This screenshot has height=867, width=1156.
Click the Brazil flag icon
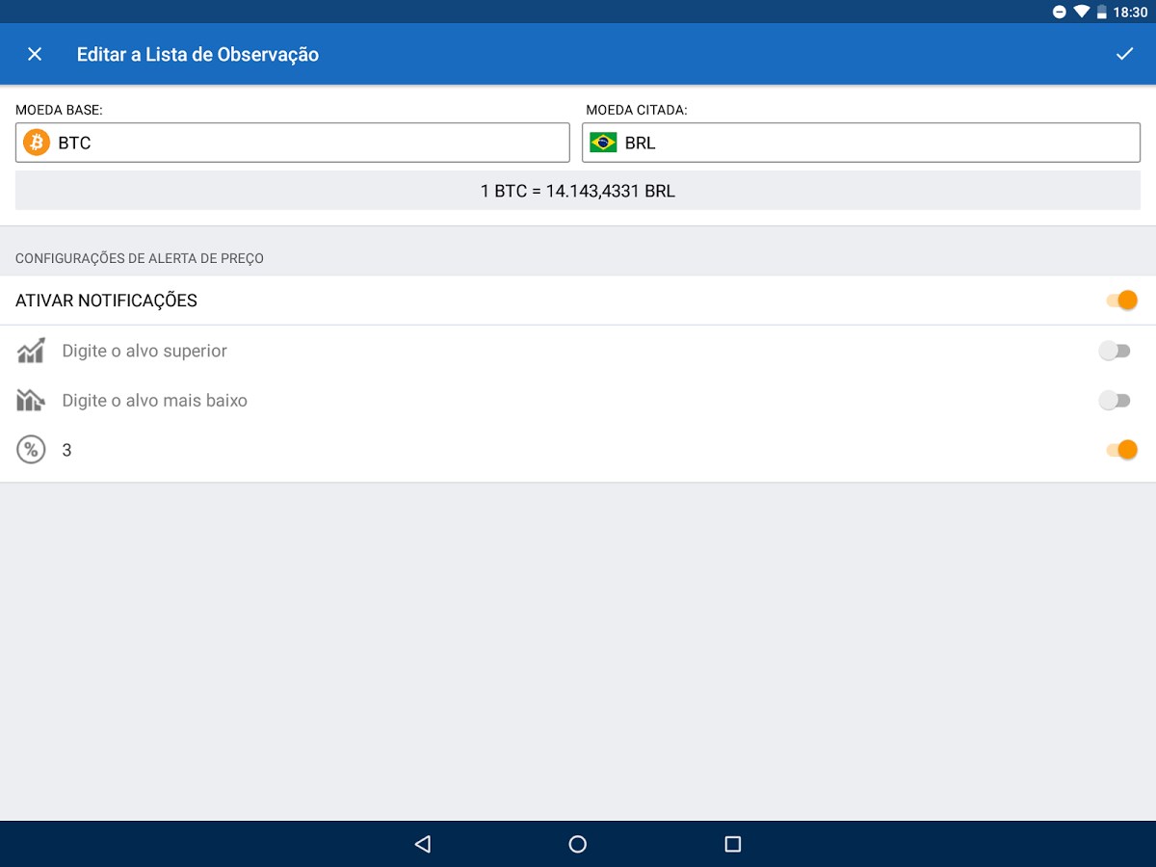604,143
